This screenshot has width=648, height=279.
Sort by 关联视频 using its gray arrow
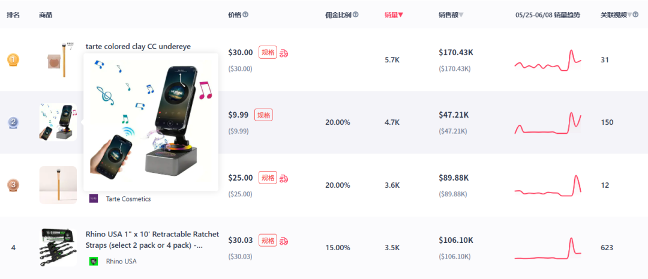(629, 15)
